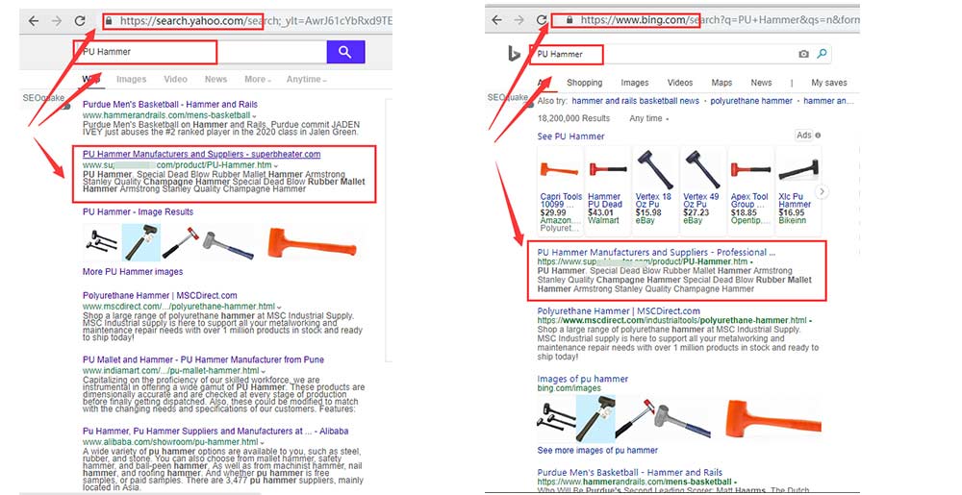This screenshot has width=962, height=495.
Task: Click See more images of pu hammer
Action: coord(597,450)
